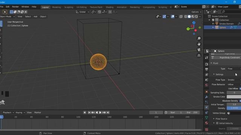Open the Object Data green triangle tab
Screen dimensions: 241x135
click(206, 118)
